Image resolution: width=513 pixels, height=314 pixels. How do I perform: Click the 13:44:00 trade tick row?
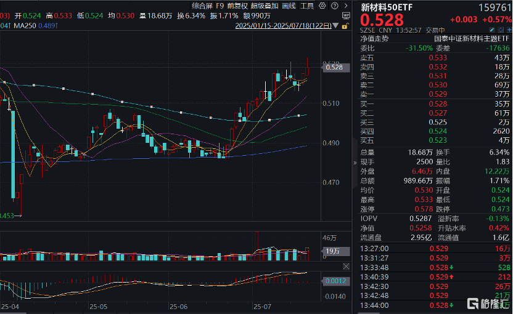435,305
